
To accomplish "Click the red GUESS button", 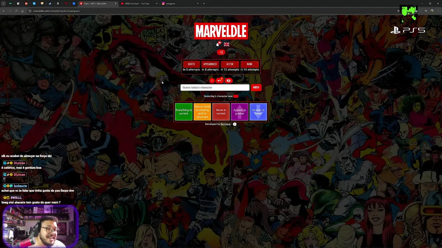I will tap(256, 87).
